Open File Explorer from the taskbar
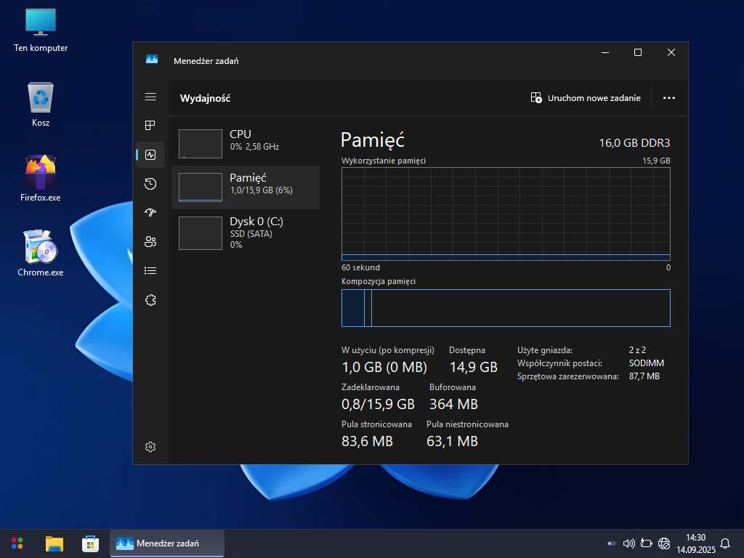 54,543
